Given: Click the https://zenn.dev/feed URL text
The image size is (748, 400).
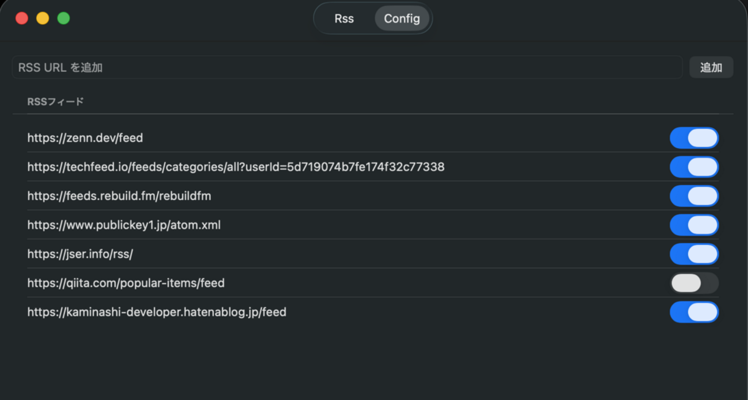Looking at the screenshot, I should point(85,138).
